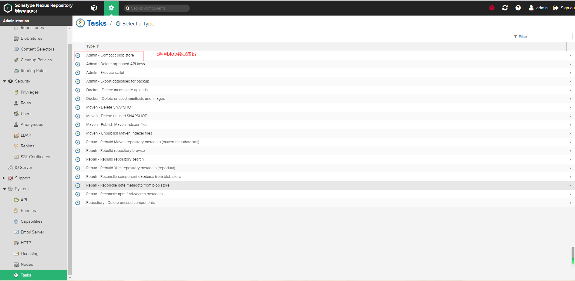Select 'Repair - Rebuild repository browse' row
Image resolution: width=575 pixels, height=281 pixels.
[324, 151]
